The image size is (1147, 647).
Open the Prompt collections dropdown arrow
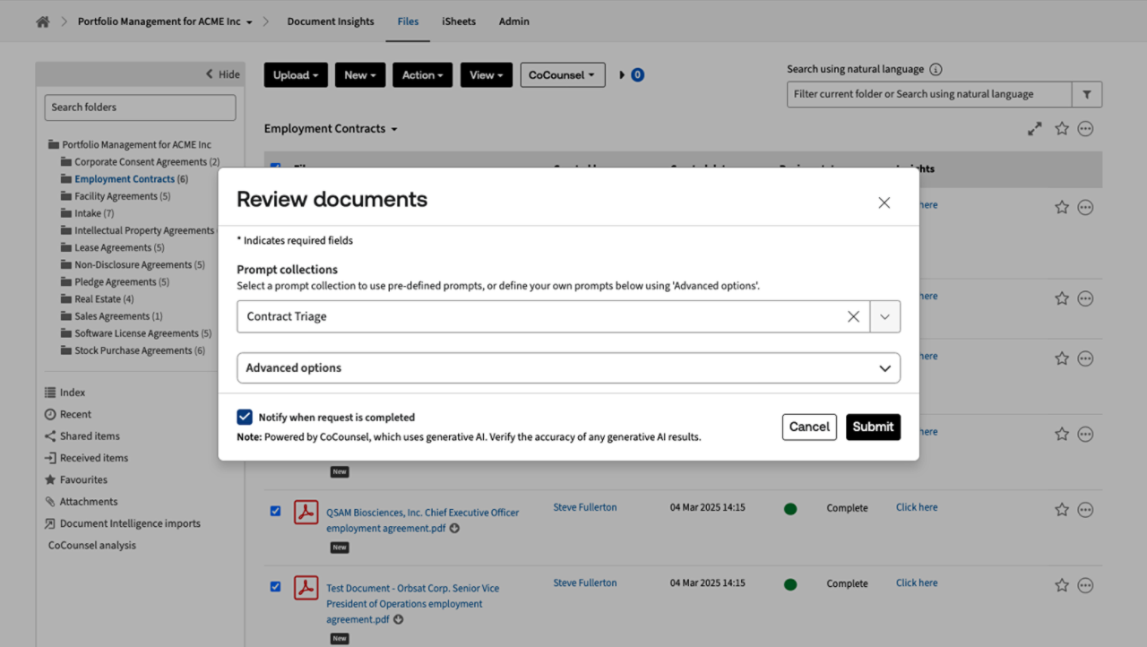(885, 316)
